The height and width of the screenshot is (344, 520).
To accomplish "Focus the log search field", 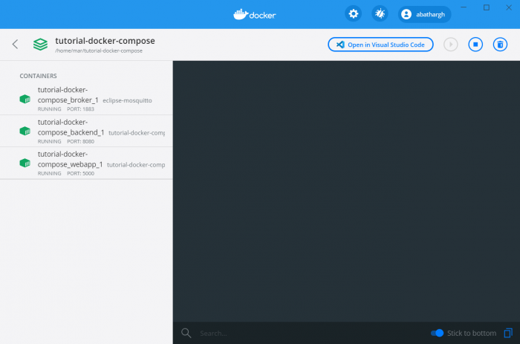I will click(x=297, y=333).
